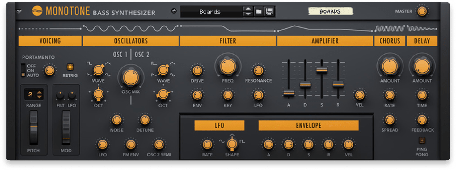The width and height of the screenshot is (456, 170).
Task: Click the Chorus AMOUNT knob
Action: [390, 66]
